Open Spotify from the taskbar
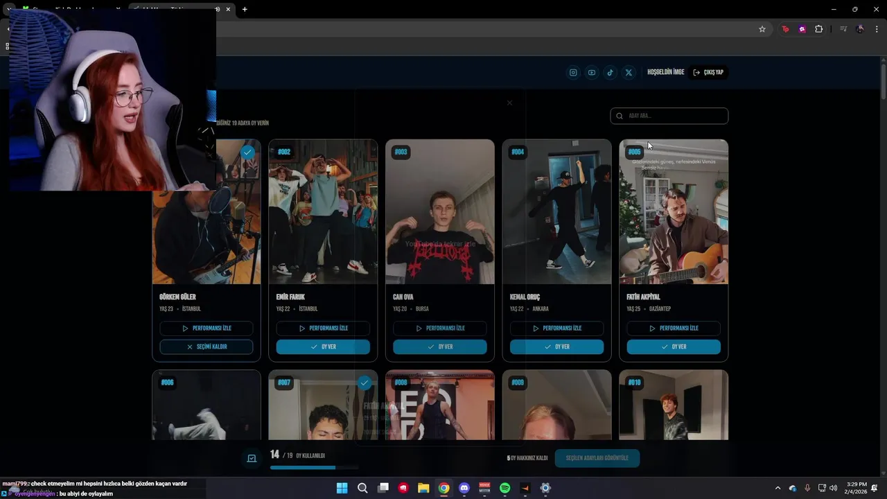Screen dimensions: 887x499 click(505, 488)
